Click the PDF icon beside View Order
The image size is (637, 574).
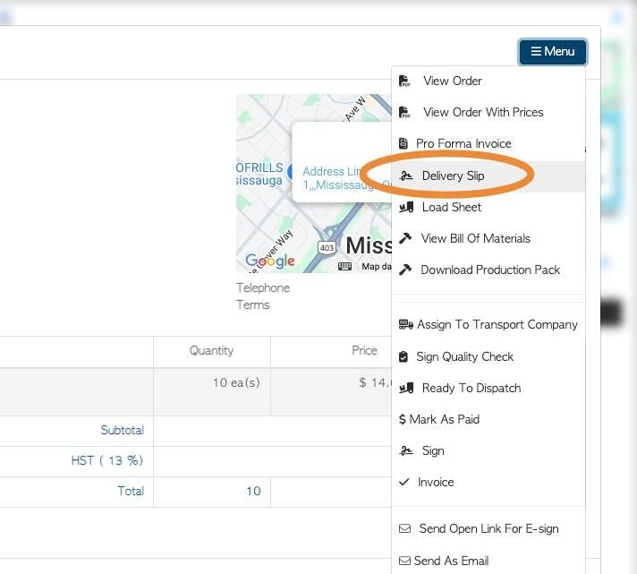[404, 81]
